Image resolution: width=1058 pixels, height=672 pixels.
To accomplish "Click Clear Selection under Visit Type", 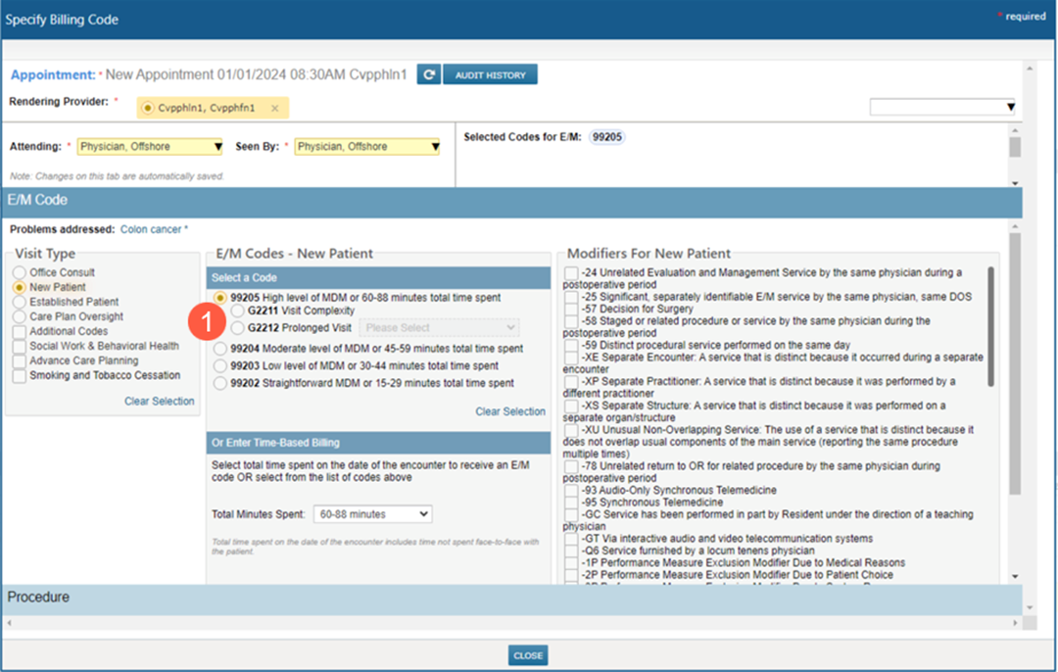I will click(159, 402).
